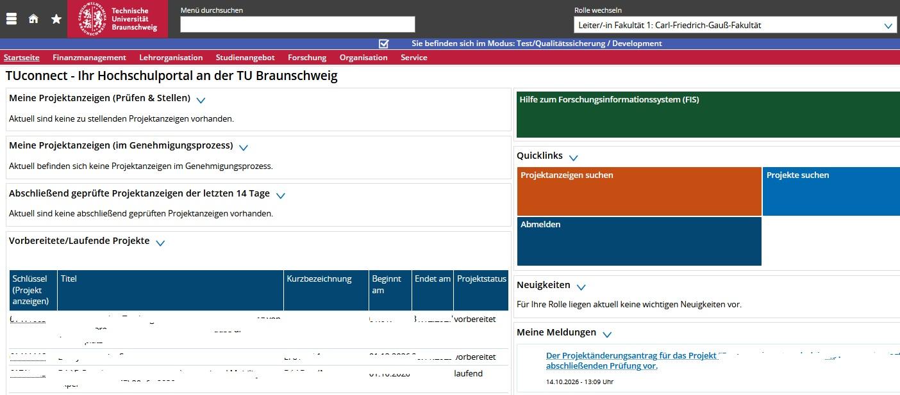
Task: Click the Projektanzeigen suchen tile
Action: 639,191
